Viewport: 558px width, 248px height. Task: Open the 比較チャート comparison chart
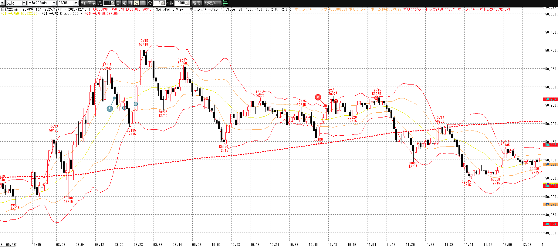point(212,3)
